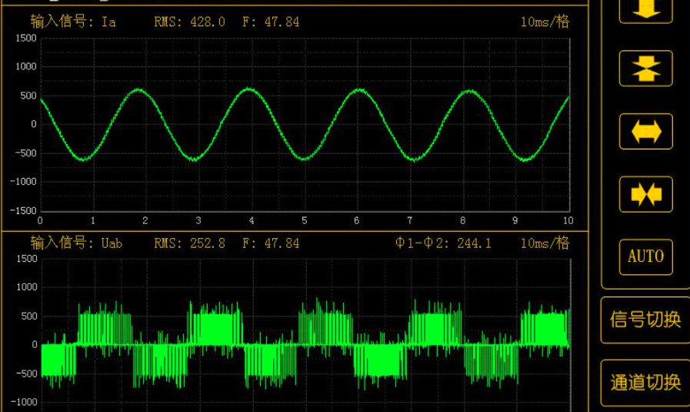Click the Uab frequency F: 47.84 readout
The width and height of the screenshot is (690, 412).
click(271, 243)
